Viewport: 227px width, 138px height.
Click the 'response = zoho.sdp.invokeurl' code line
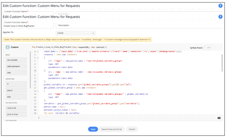[60, 55]
